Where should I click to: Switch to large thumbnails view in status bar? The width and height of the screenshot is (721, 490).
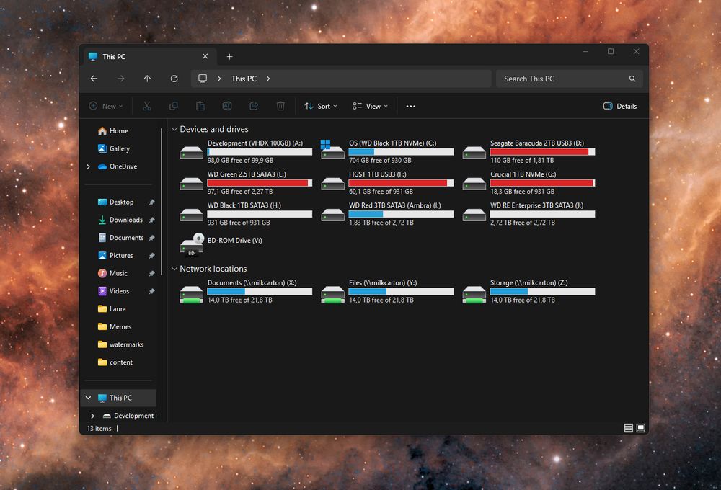(x=640, y=428)
